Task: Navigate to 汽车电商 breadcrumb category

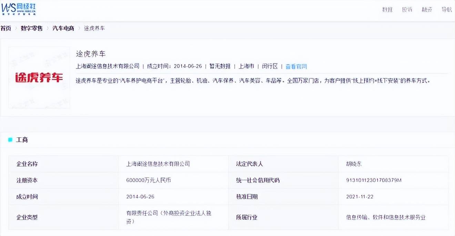Action: (x=63, y=28)
